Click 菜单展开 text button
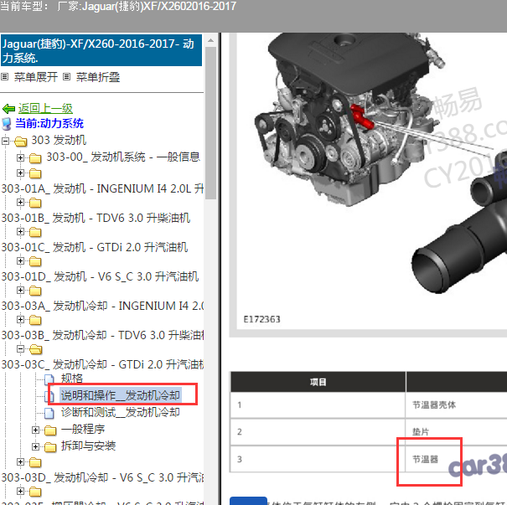The width and height of the screenshot is (507, 505). coord(36,77)
